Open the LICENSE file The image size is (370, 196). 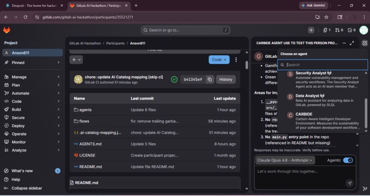[87, 156]
